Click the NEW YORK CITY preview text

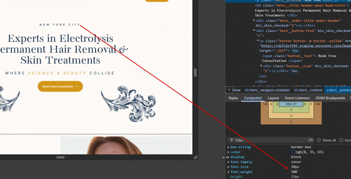pos(60,25)
